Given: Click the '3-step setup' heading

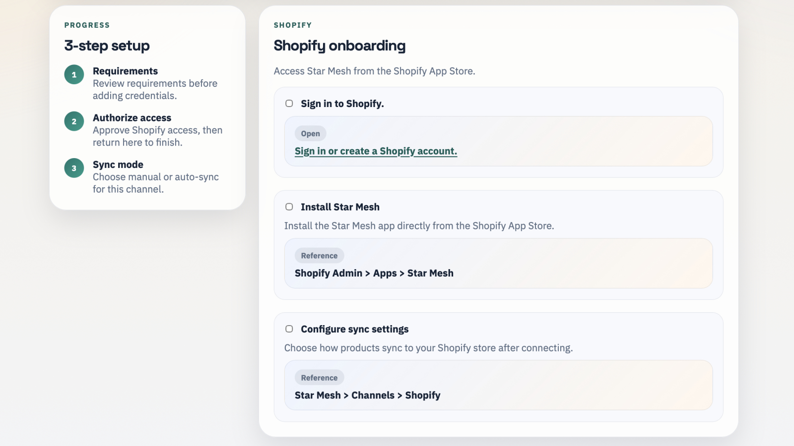Looking at the screenshot, I should (107, 46).
